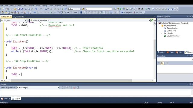Switch to the Output bottom tab

tap(16, 99)
